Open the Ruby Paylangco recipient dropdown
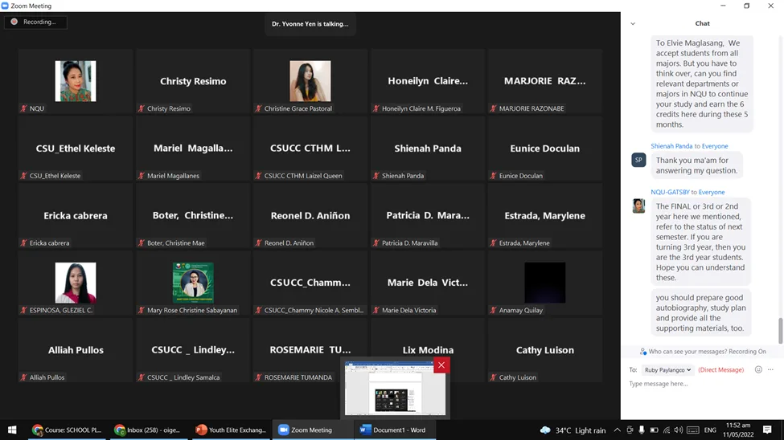The image size is (784, 440). point(667,370)
